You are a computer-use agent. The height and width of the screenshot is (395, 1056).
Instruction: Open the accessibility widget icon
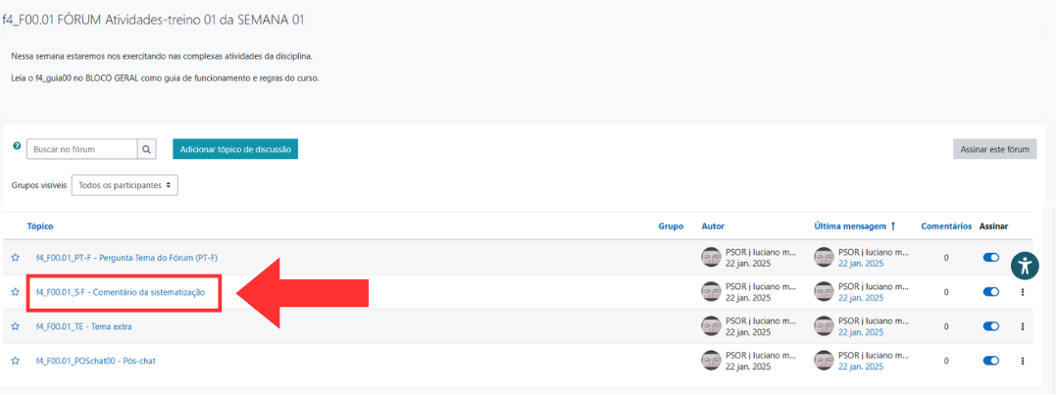1024,266
